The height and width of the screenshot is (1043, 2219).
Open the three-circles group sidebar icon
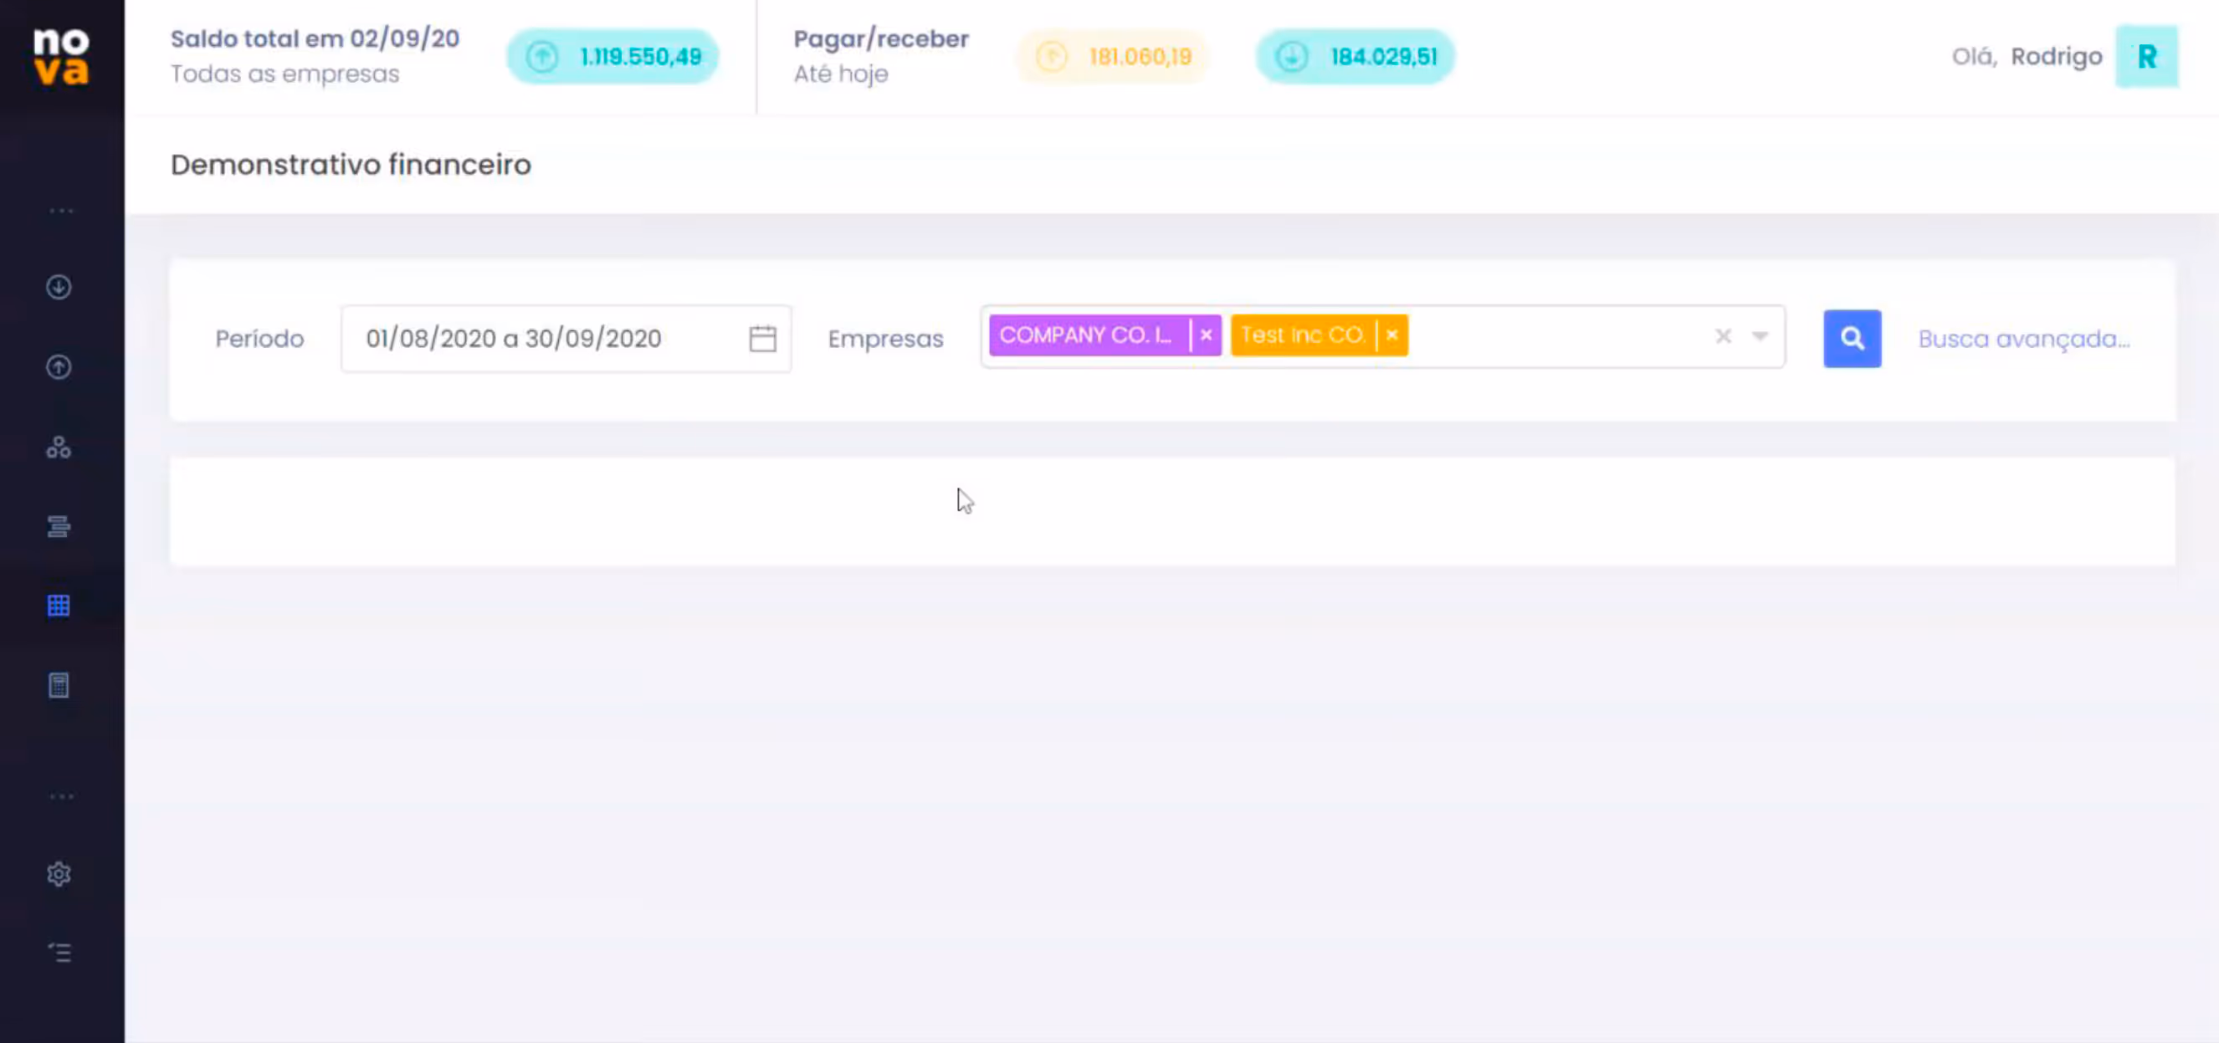point(59,447)
